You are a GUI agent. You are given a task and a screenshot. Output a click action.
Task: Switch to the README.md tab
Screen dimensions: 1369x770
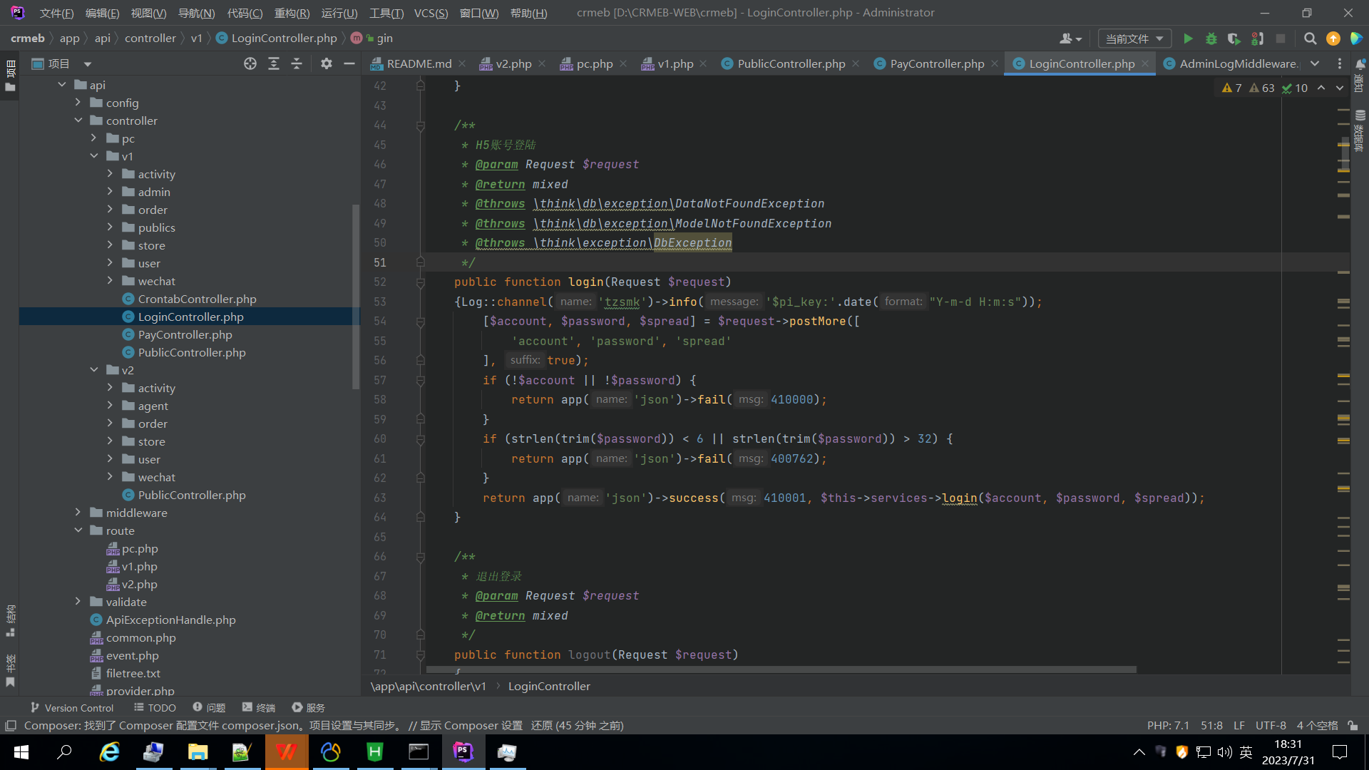[419, 63]
